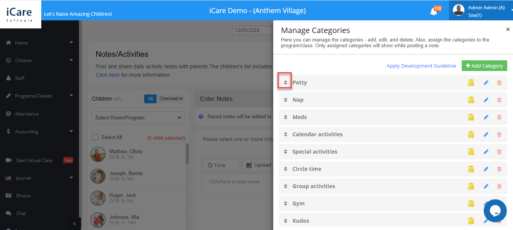The image size is (513, 230).
Task: Edit the Calendar activities category
Action: coord(486,134)
